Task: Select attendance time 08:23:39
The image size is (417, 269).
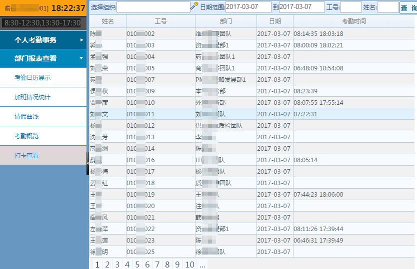Action: (305, 91)
